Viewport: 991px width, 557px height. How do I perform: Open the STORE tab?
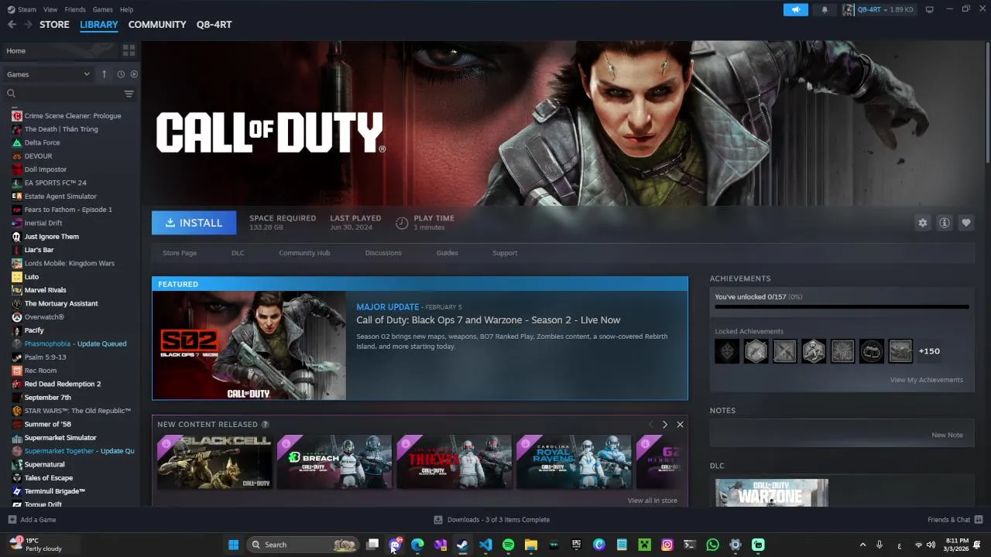coord(54,25)
